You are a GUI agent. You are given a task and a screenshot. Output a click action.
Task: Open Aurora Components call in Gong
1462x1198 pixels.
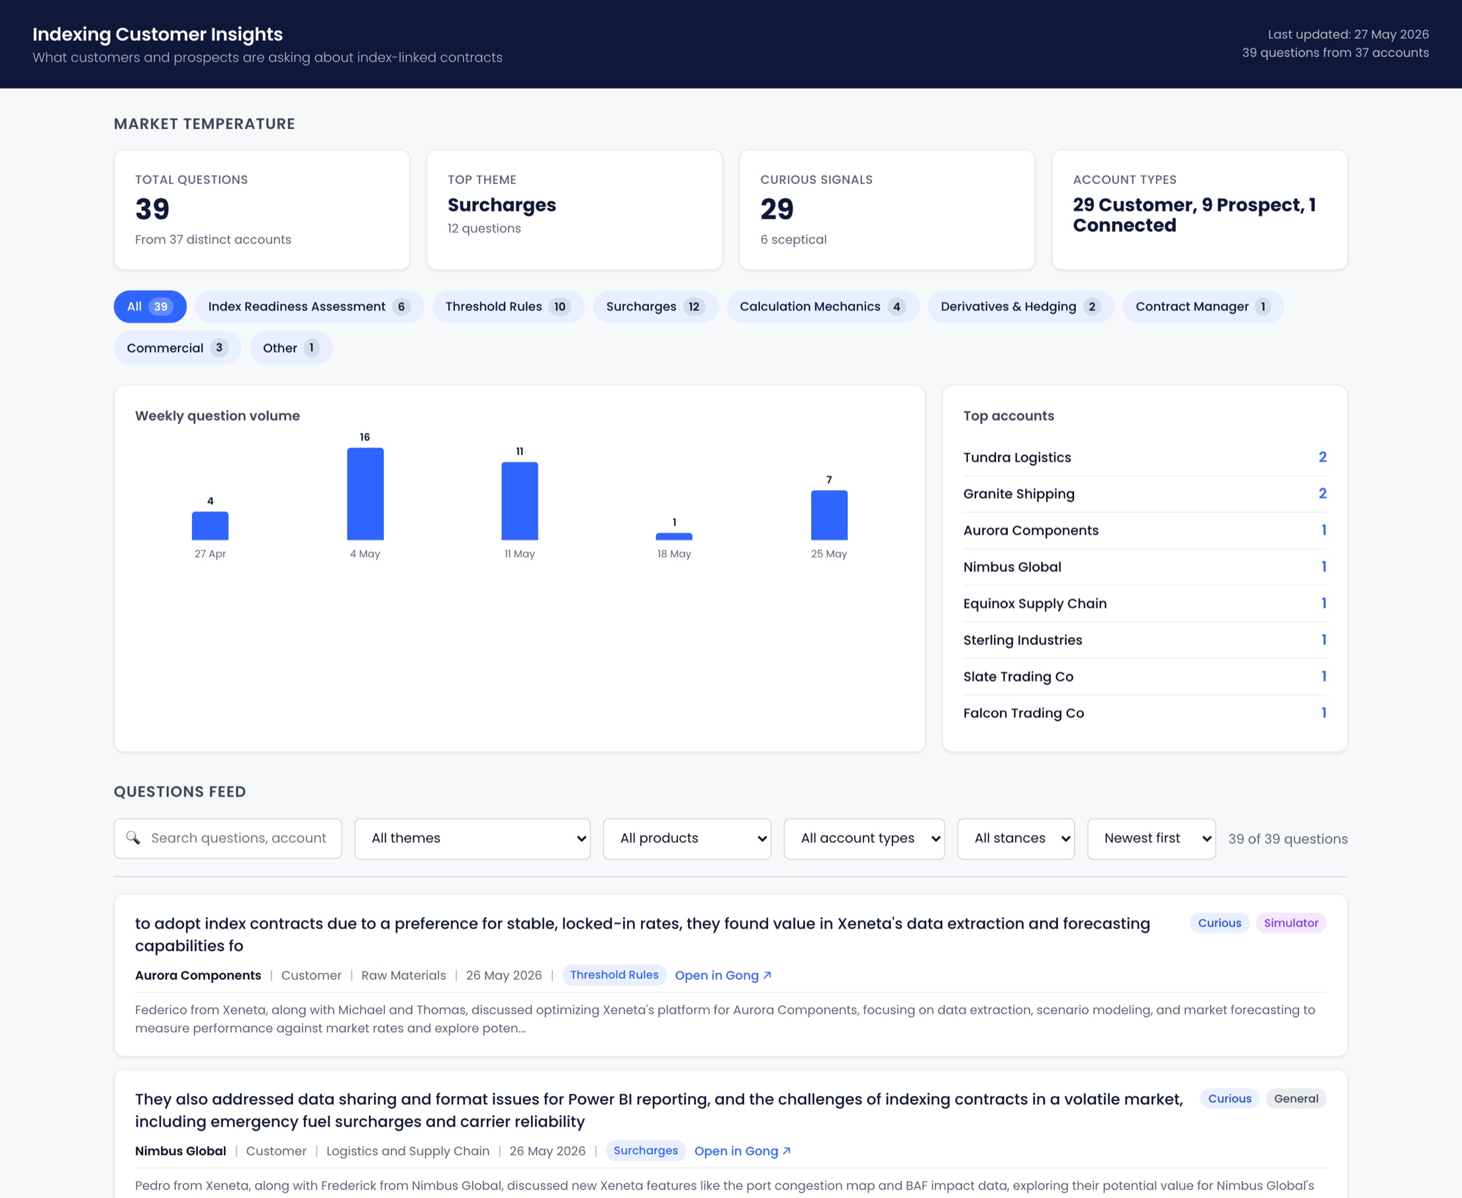click(x=722, y=975)
